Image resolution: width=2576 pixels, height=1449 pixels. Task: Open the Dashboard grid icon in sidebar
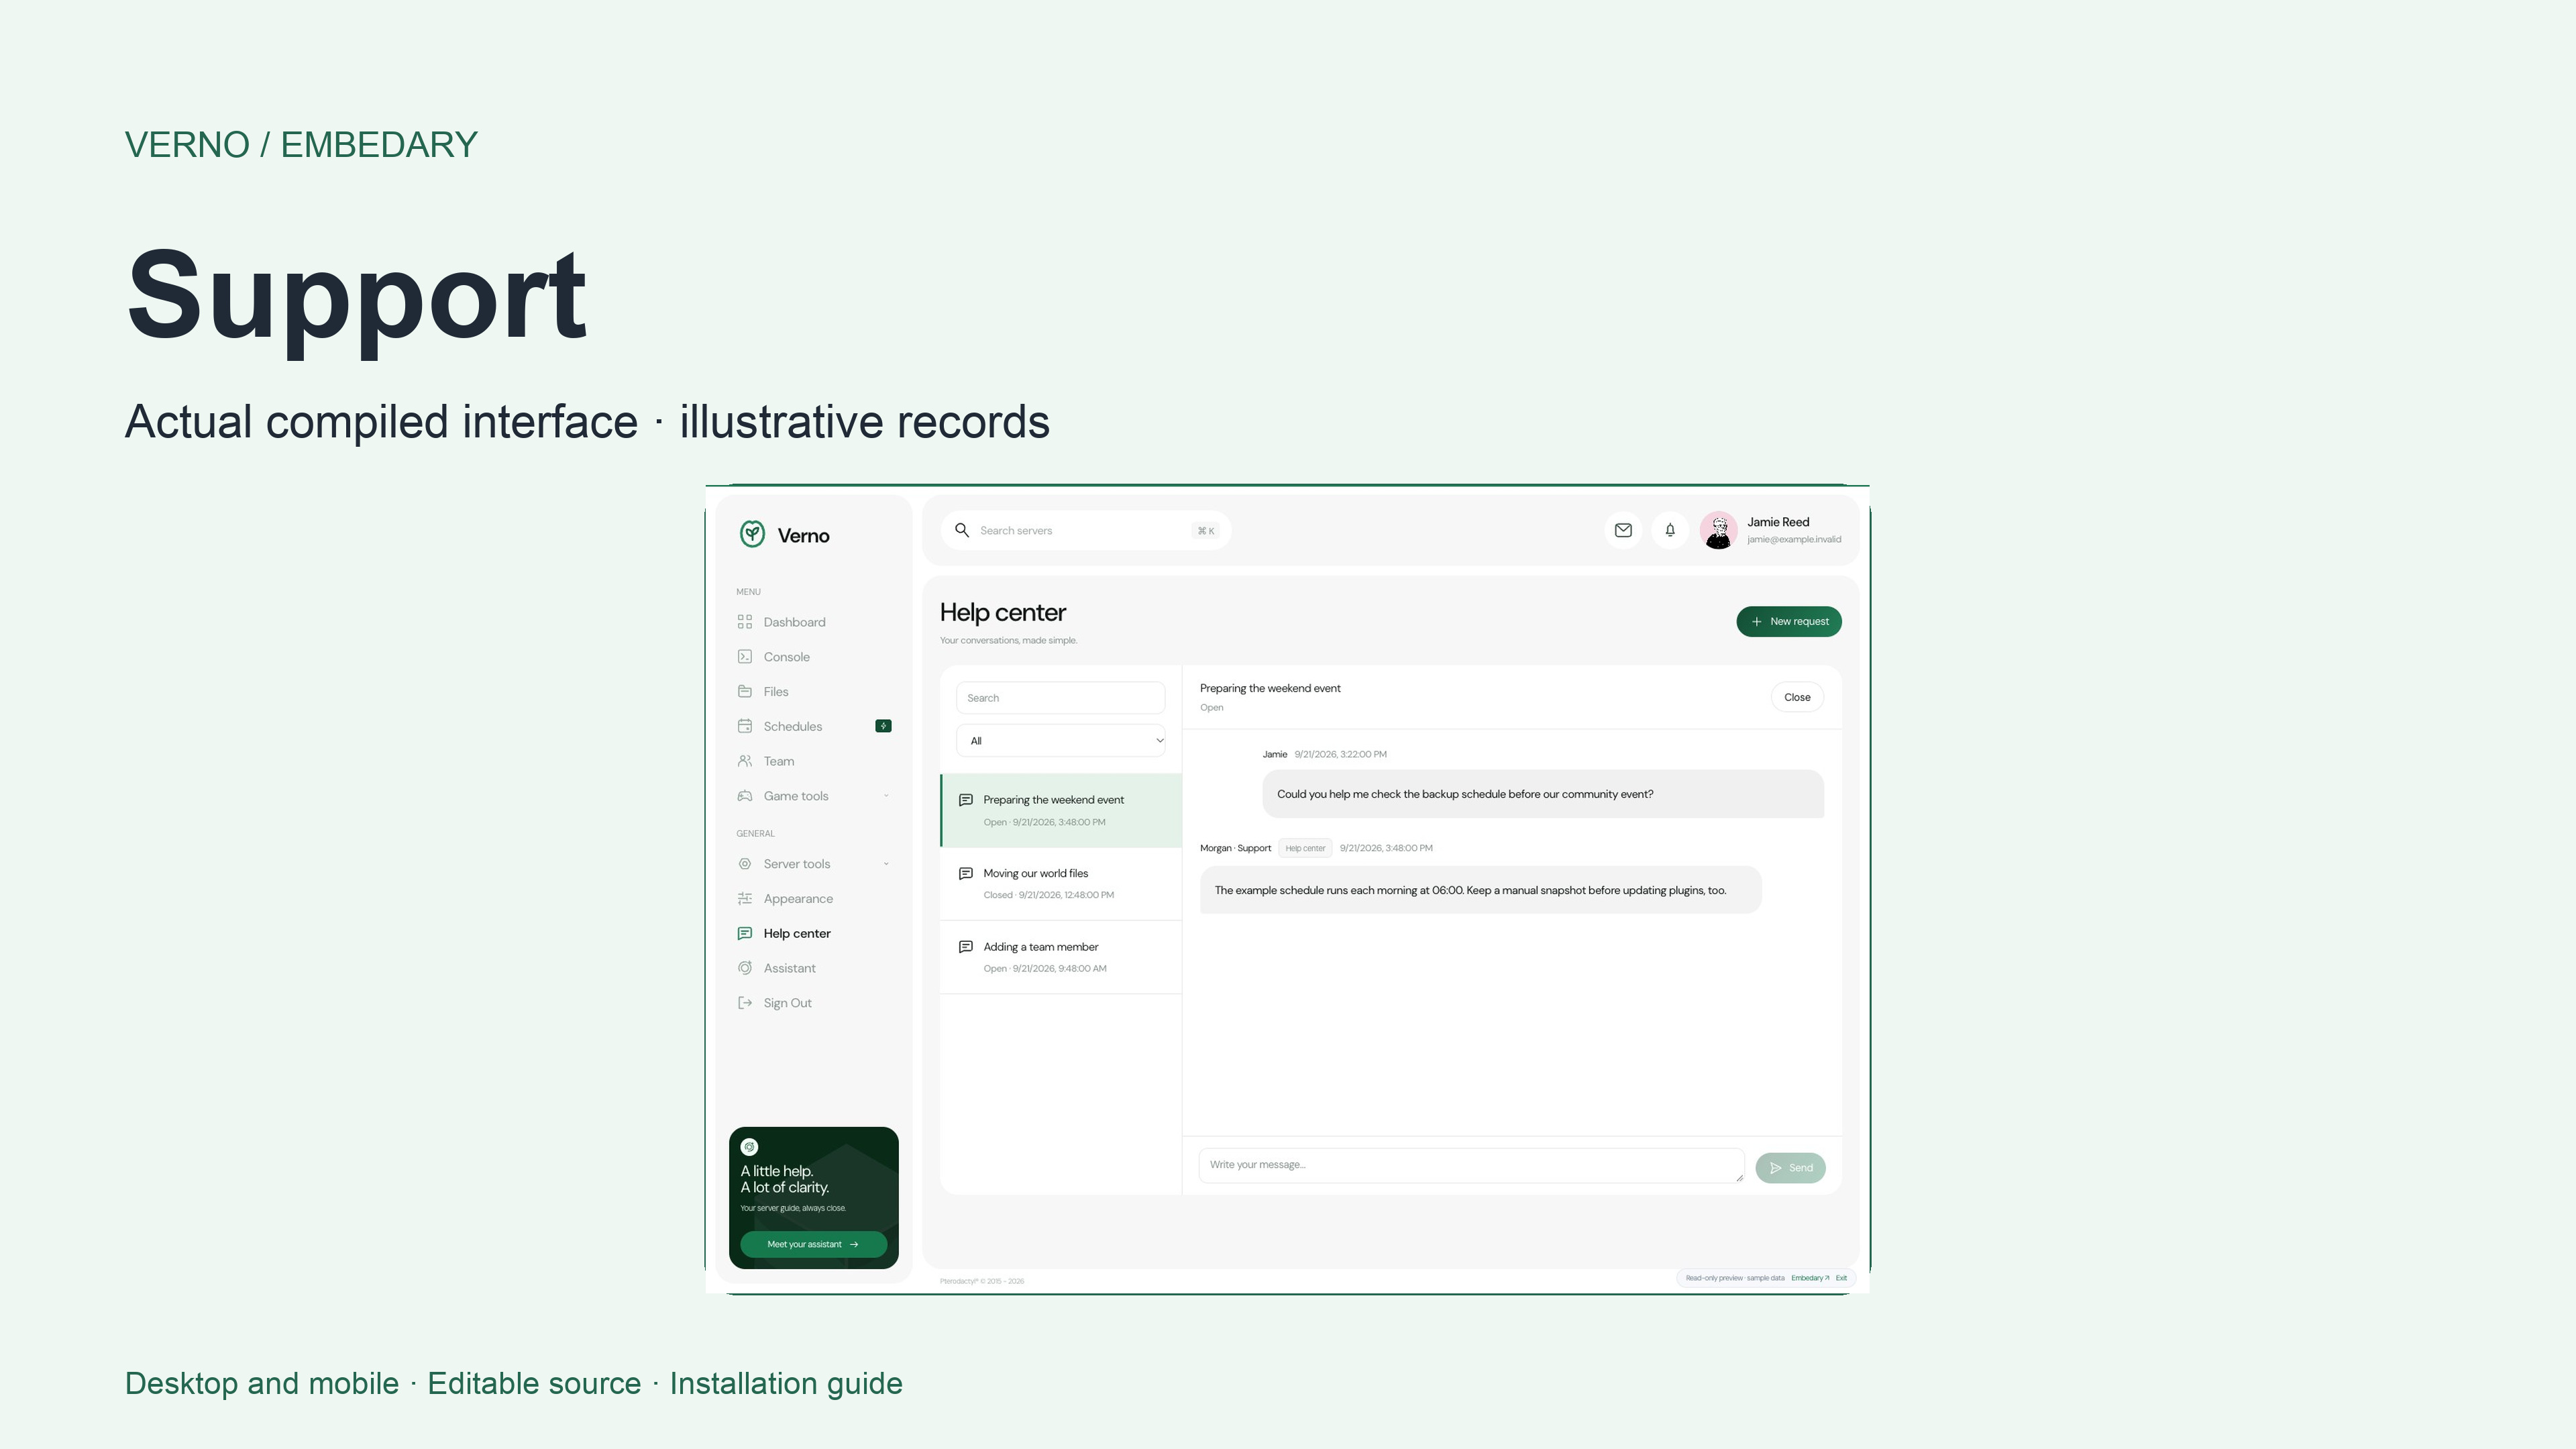click(745, 622)
